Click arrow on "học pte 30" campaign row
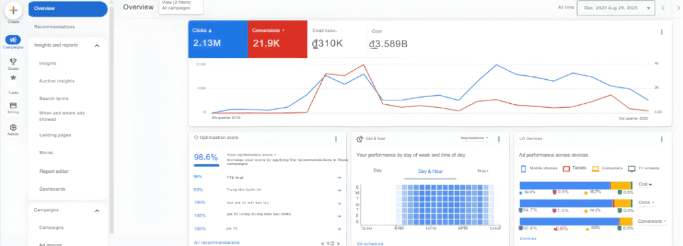The image size is (683, 246). [x=338, y=203]
